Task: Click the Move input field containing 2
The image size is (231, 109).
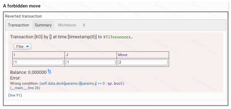Action: tap(143, 62)
